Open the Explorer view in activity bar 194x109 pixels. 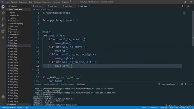[3, 7]
